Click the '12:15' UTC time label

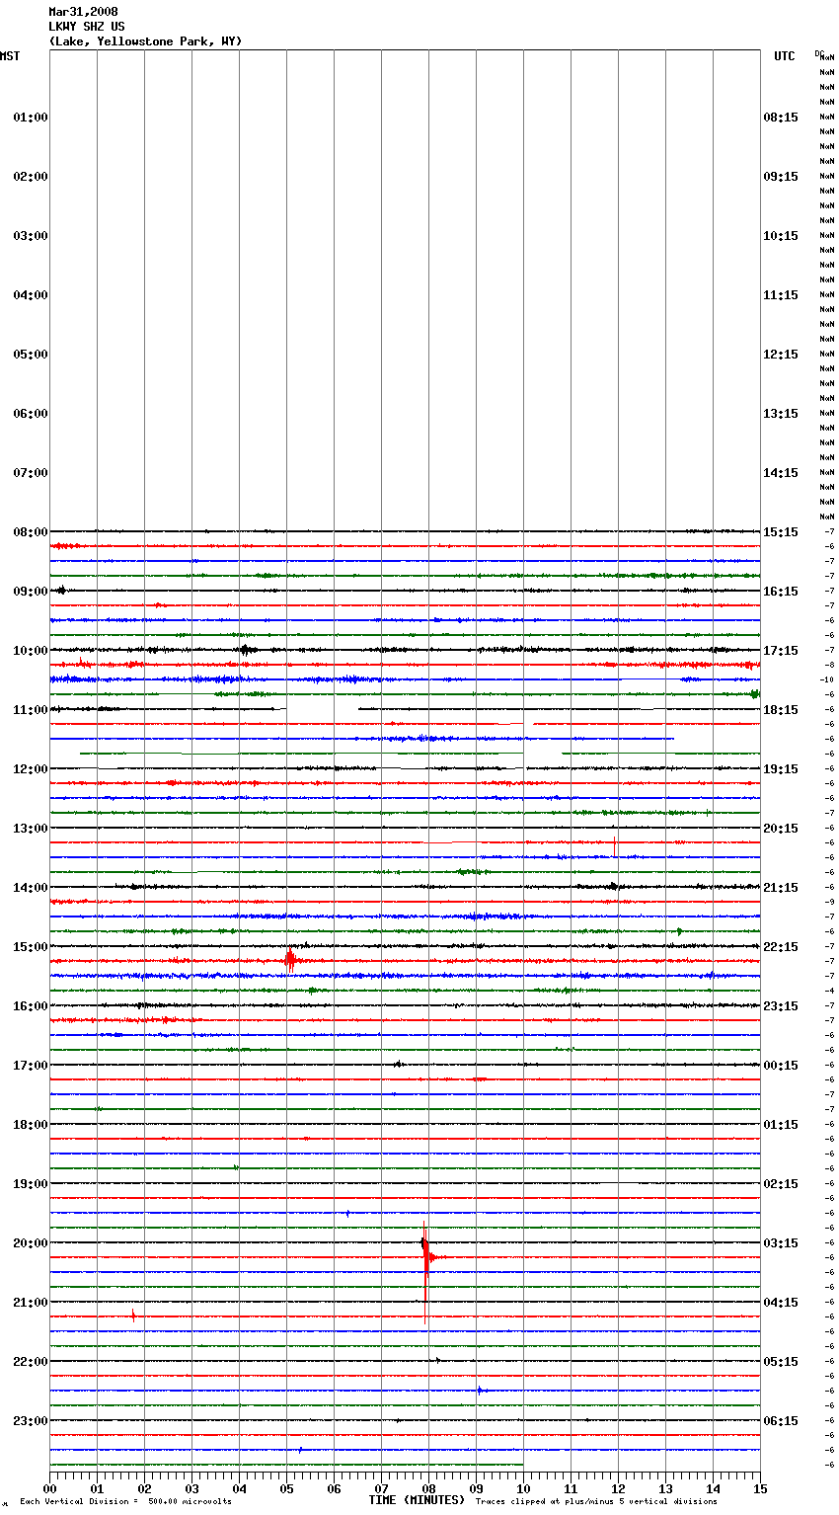tap(781, 355)
